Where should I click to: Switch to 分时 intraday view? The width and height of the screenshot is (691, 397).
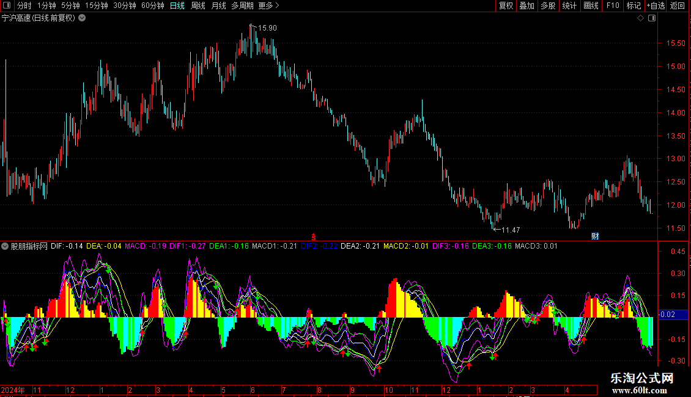coord(24,5)
